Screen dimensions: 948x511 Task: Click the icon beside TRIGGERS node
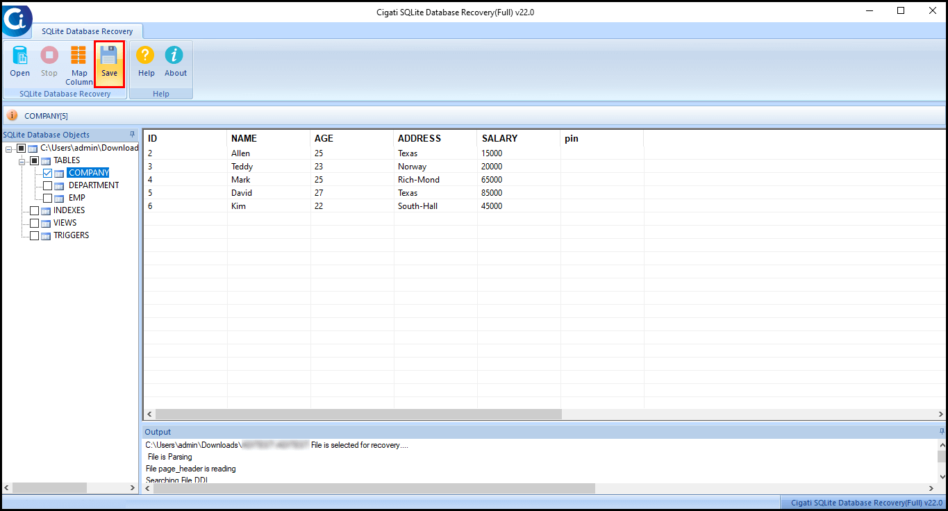(x=46, y=235)
